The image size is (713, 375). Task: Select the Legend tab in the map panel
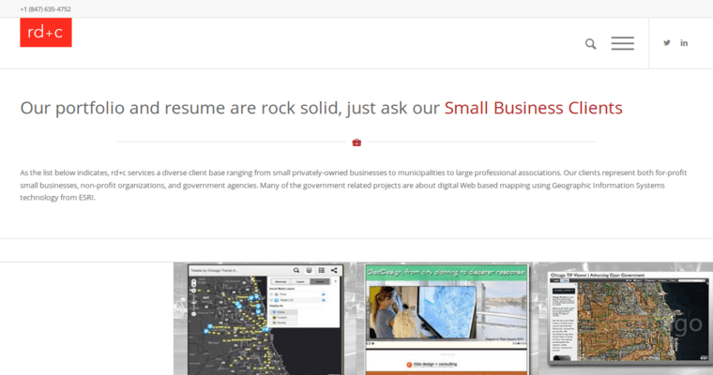pyautogui.click(x=301, y=280)
